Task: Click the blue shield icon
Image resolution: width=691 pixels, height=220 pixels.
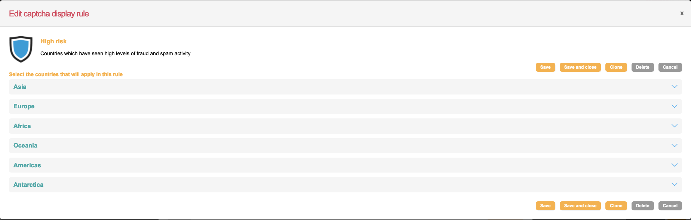Action: tap(21, 49)
